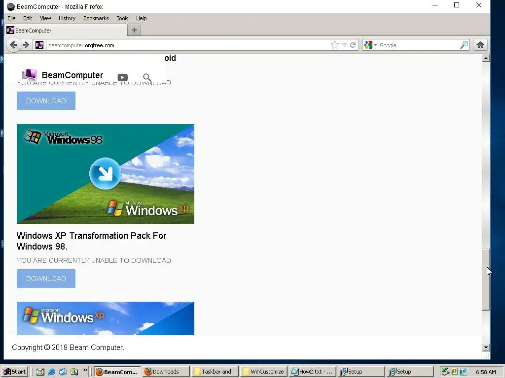Screen dimensions: 505x378
Task: Switch to BeamCom... taskbar button
Action: (117, 372)
